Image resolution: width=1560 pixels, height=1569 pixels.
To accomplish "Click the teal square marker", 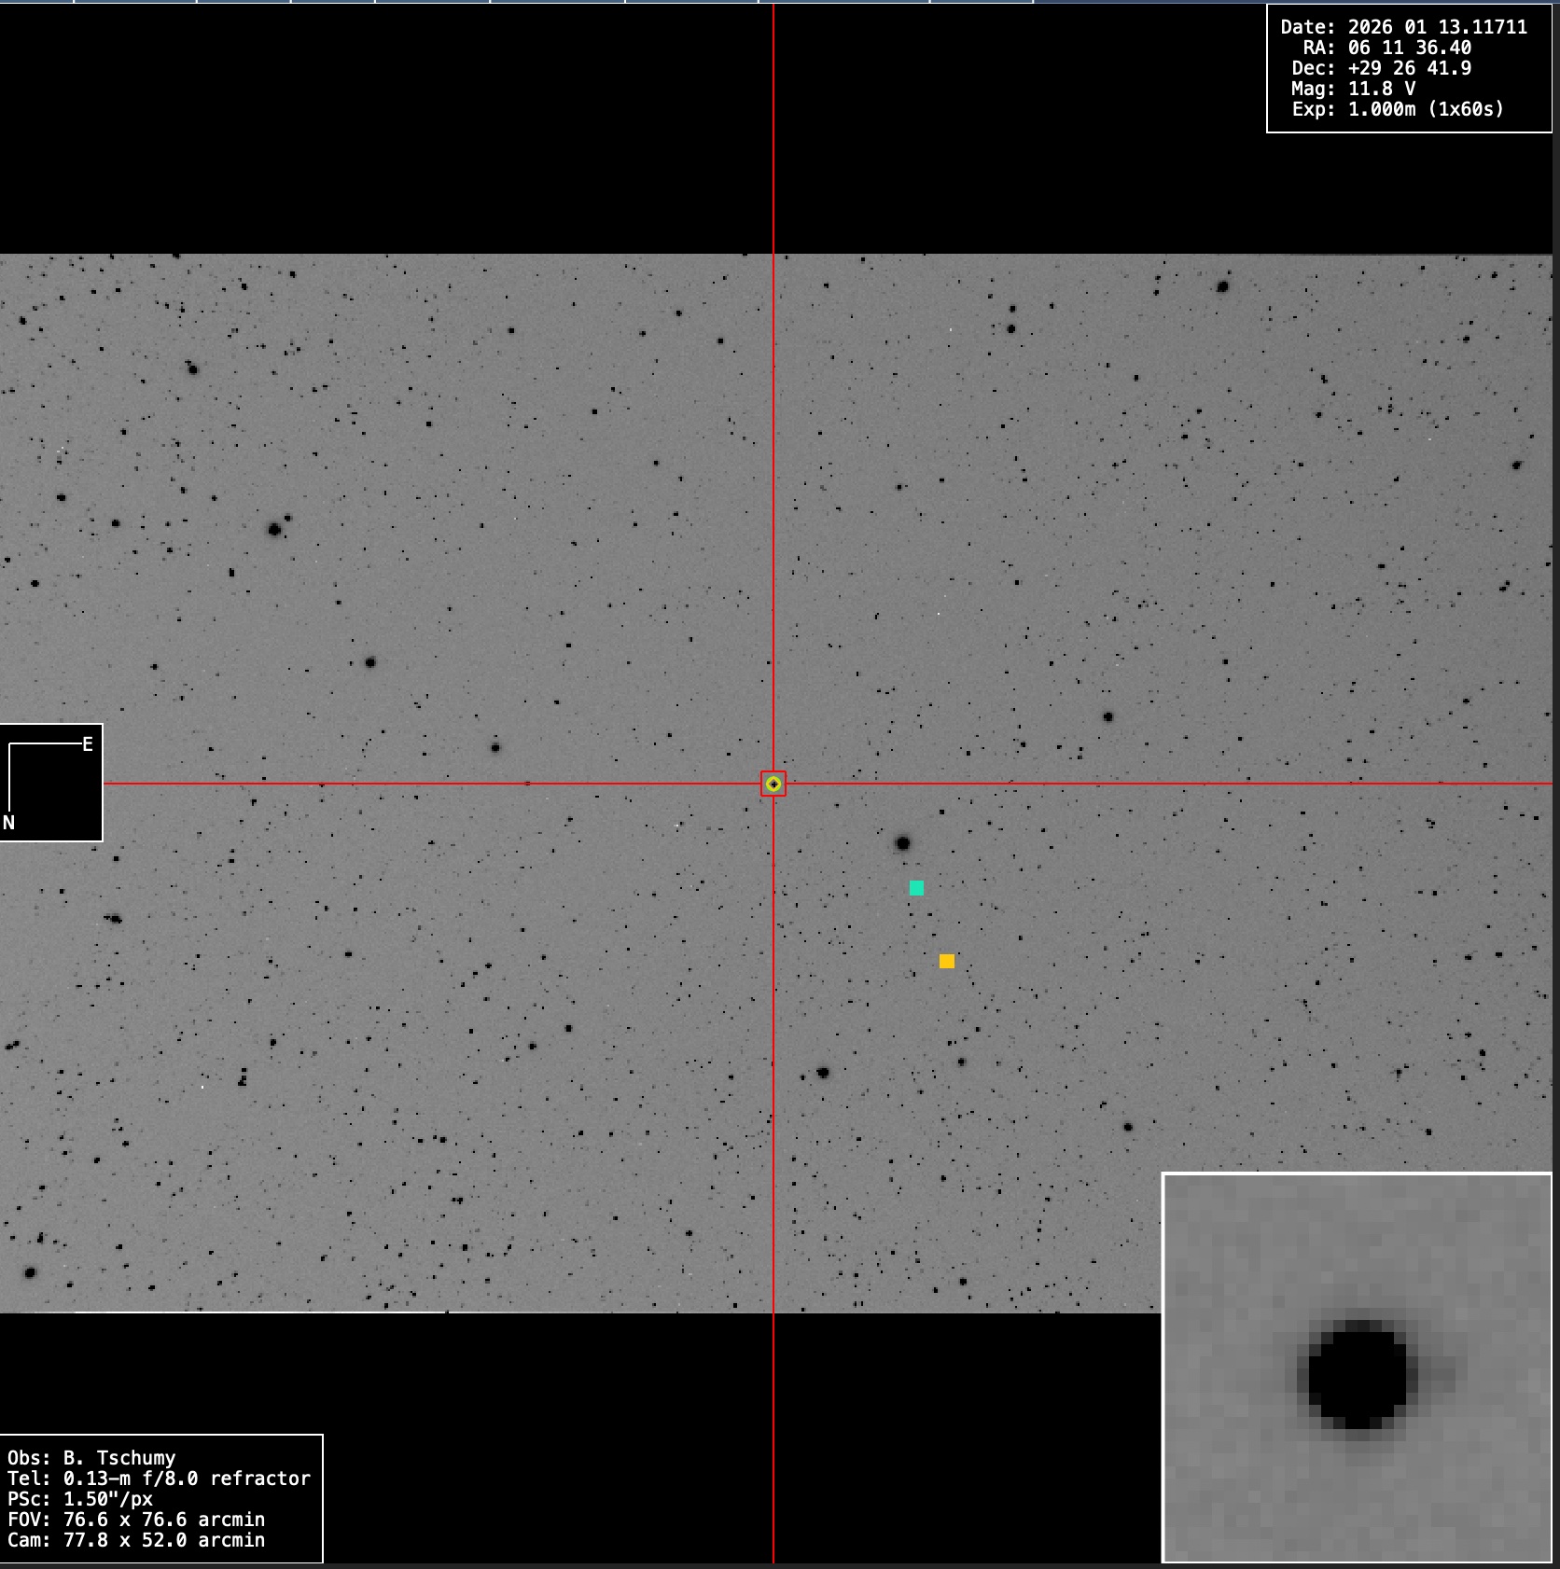I will click(x=916, y=888).
